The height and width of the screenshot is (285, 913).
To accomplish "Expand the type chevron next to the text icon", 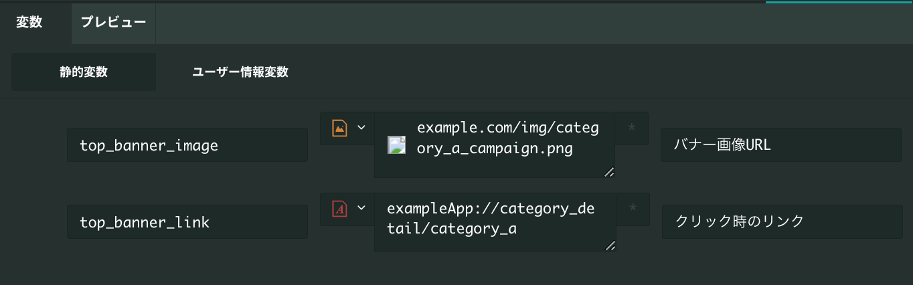I will (361, 208).
